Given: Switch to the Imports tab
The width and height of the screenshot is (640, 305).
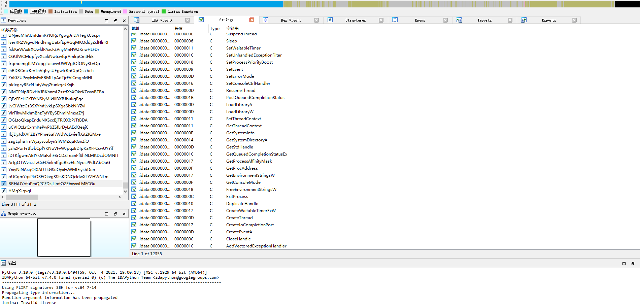Looking at the screenshot, I should click(x=484, y=20).
